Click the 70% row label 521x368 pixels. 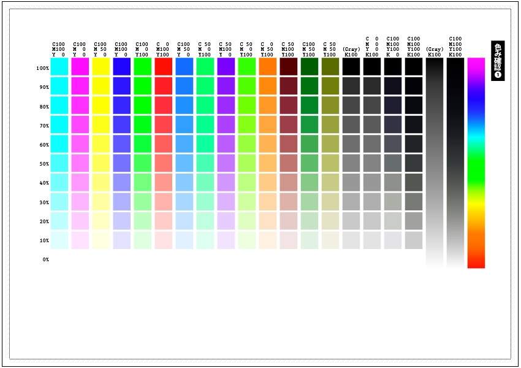coord(44,126)
